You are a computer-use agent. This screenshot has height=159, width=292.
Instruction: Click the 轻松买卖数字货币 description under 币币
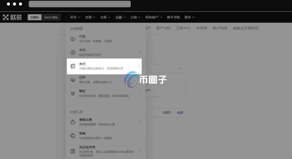coord(90,55)
